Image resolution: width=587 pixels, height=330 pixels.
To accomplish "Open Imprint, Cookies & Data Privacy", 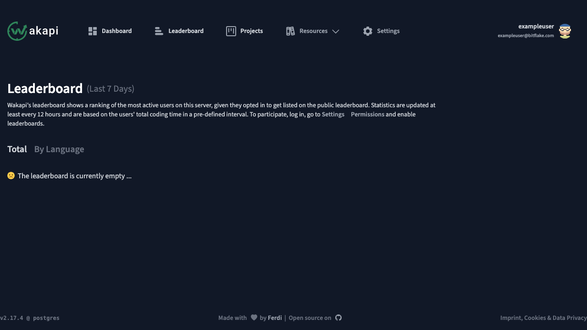I will tap(543, 318).
